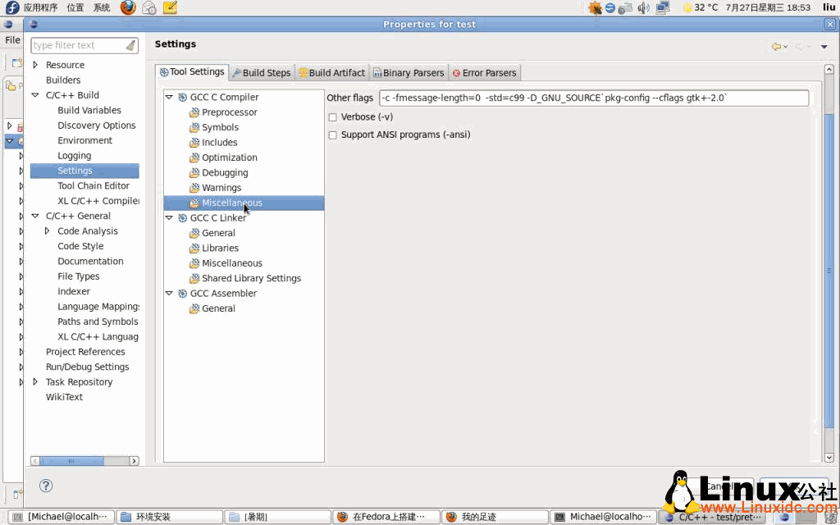Click the Cancel button
This screenshot has height=525, width=840.
(720, 486)
